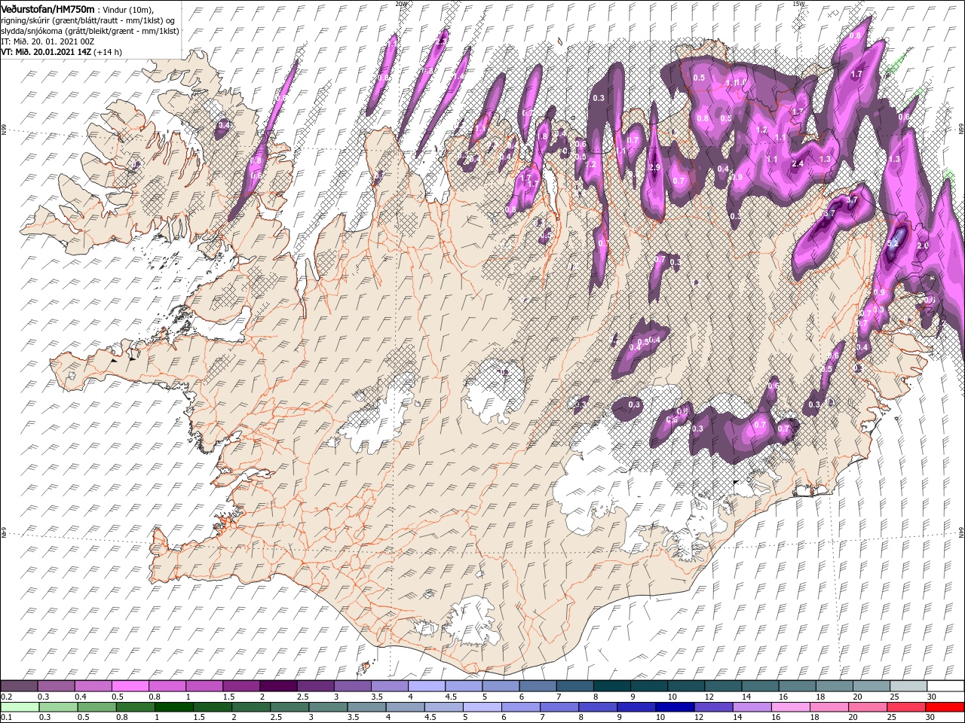Pick the dark teal 8 snow scale swatch

click(x=612, y=686)
